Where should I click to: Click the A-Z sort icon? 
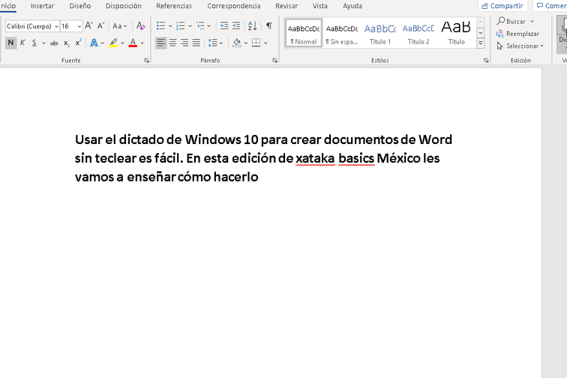coord(252,25)
